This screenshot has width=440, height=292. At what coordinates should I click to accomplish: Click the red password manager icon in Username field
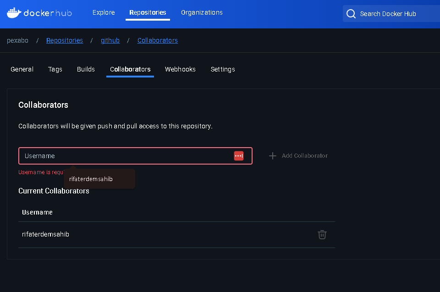click(238, 156)
